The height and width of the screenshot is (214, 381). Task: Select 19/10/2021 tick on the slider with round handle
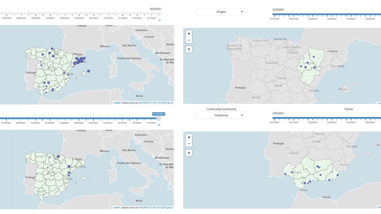(137, 122)
